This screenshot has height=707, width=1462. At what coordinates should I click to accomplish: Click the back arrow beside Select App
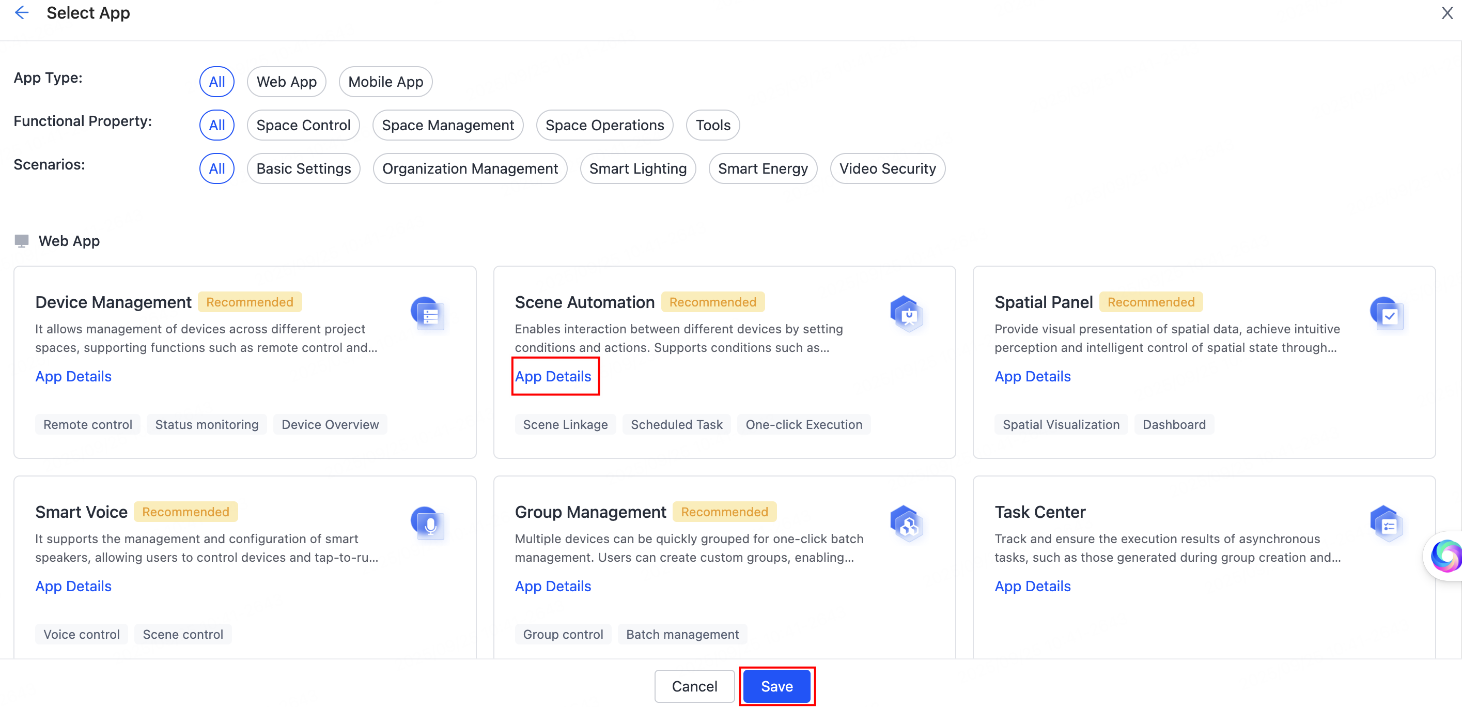(22, 12)
